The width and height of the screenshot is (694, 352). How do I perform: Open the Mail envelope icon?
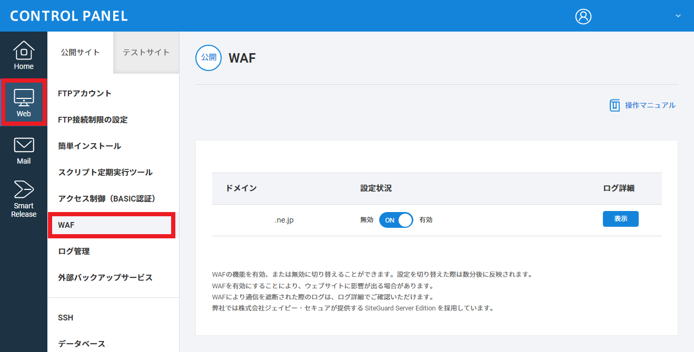[x=24, y=146]
